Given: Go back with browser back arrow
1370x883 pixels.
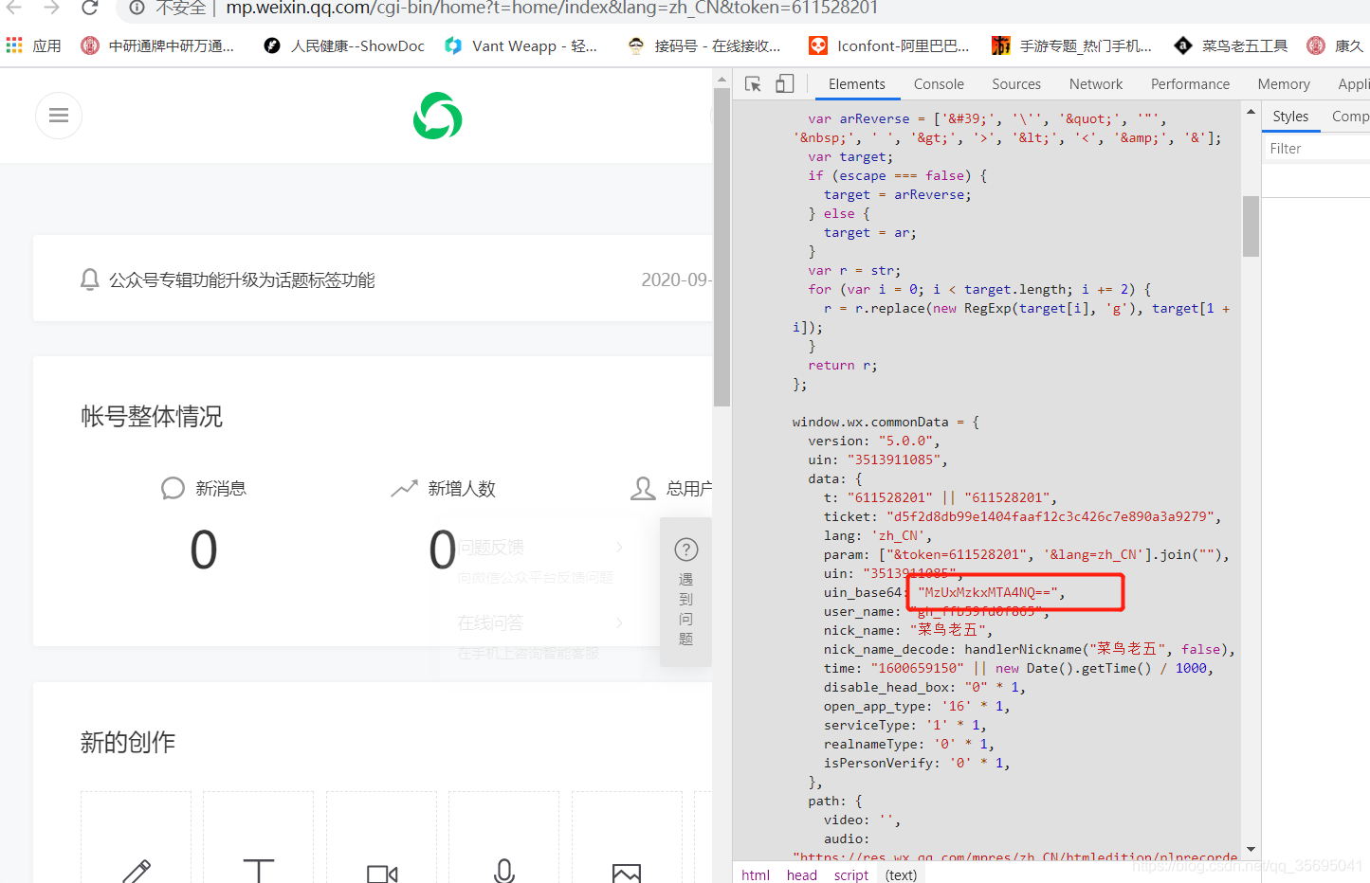Looking at the screenshot, I should click(x=14, y=8).
